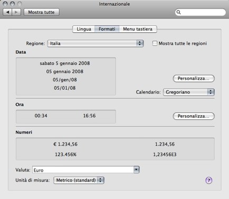This screenshot has height=199, width=229.
Task: Click Personalizza button for Ora formats
Action: click(194, 116)
